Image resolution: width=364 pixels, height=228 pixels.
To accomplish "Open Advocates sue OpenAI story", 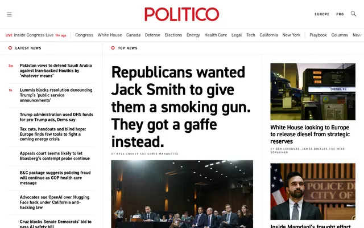I will point(55,202).
